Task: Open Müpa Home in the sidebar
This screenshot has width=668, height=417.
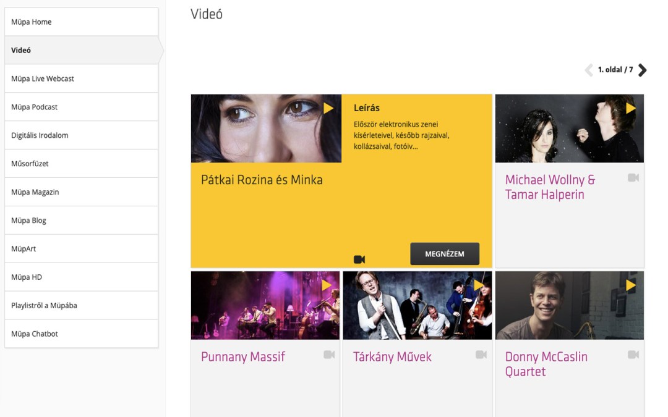Action: click(81, 22)
